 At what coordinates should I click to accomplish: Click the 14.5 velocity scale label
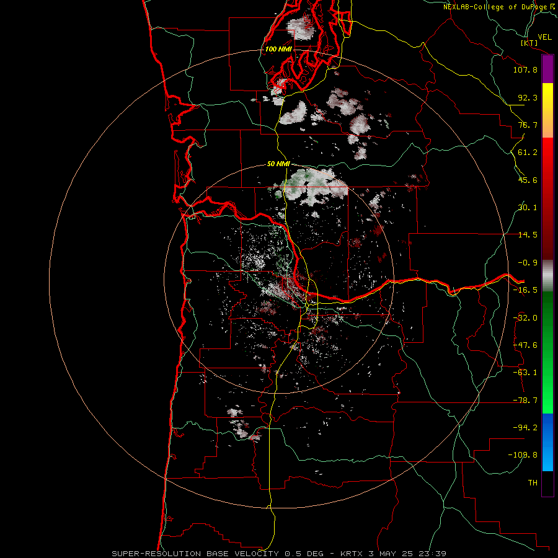tap(528, 235)
